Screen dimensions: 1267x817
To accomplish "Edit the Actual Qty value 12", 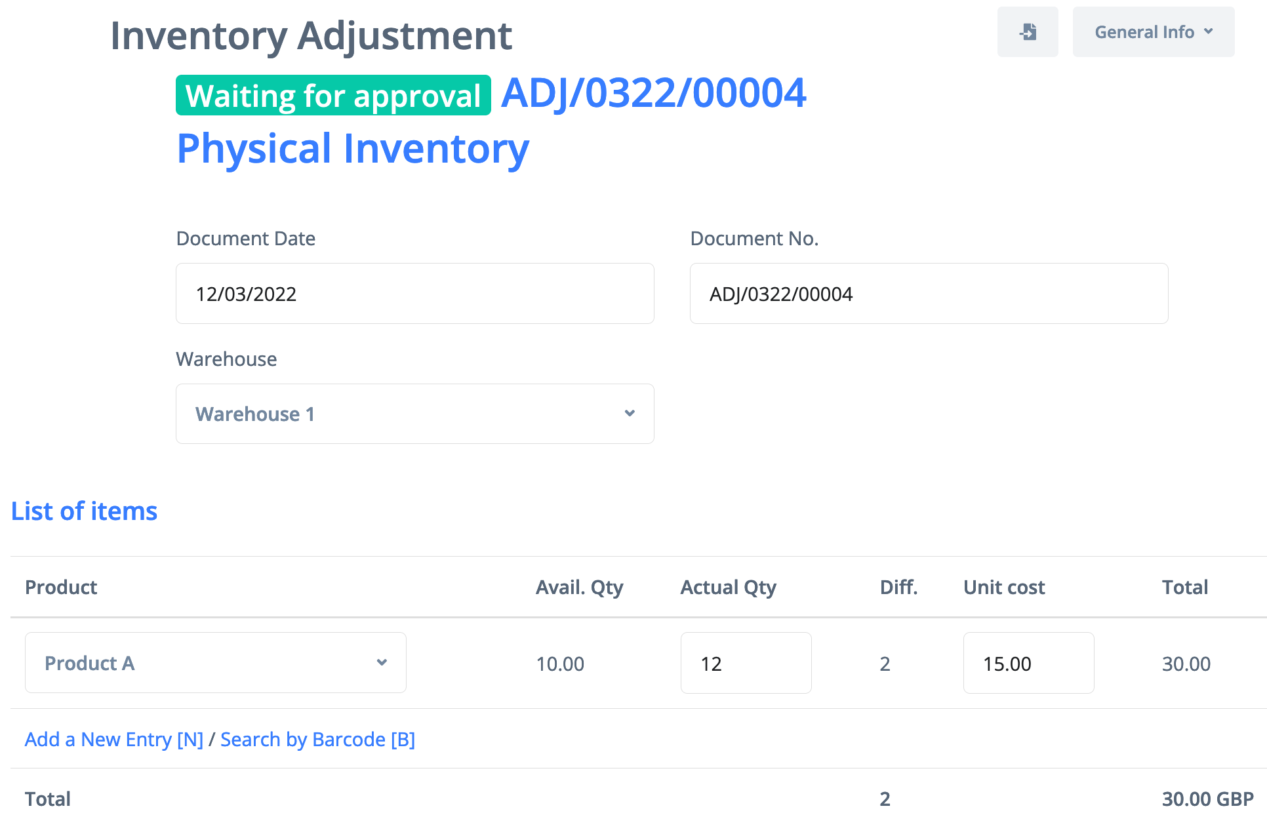I will (746, 663).
